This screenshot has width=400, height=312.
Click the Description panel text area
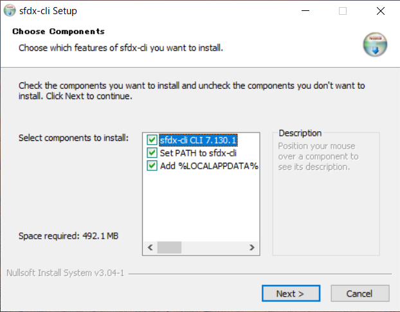click(x=318, y=156)
